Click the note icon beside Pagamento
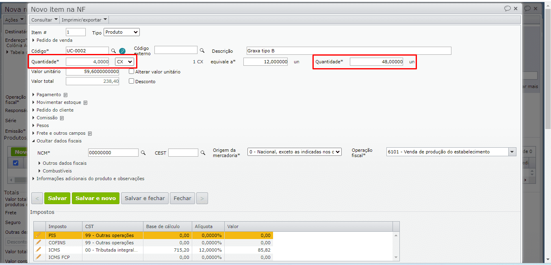The height and width of the screenshot is (265, 551). pyautogui.click(x=65, y=95)
